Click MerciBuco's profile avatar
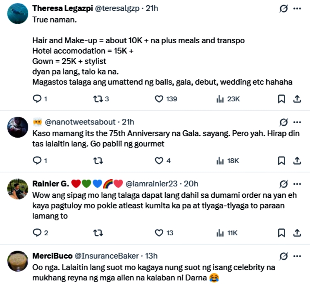This screenshot has height=284, width=310. click(18, 261)
